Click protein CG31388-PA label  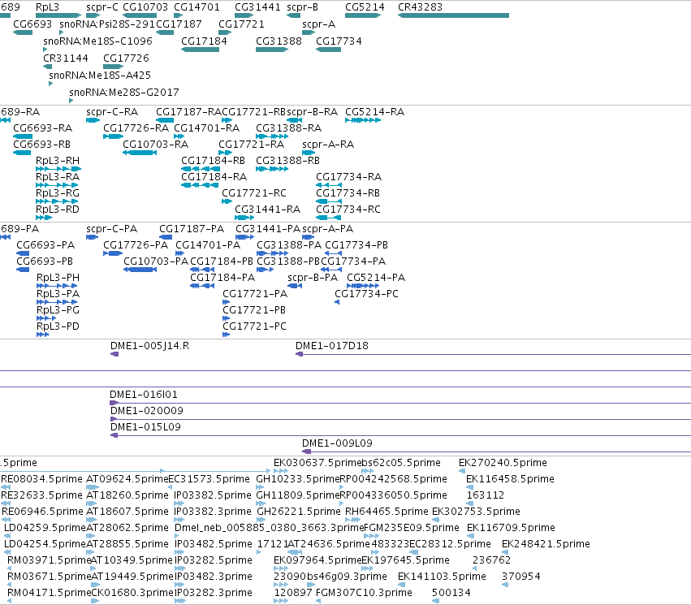click(x=289, y=245)
